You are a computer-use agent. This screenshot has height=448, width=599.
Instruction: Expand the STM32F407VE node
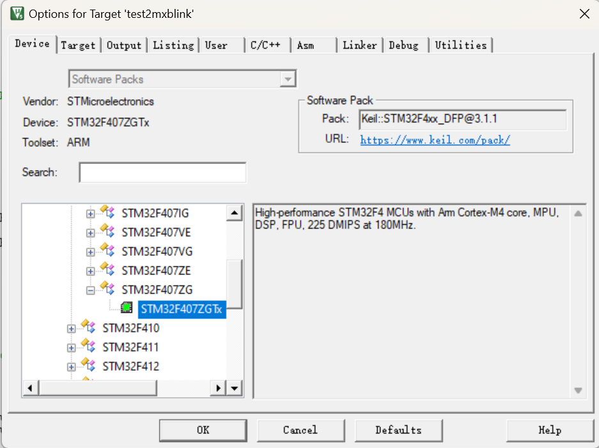pos(91,233)
